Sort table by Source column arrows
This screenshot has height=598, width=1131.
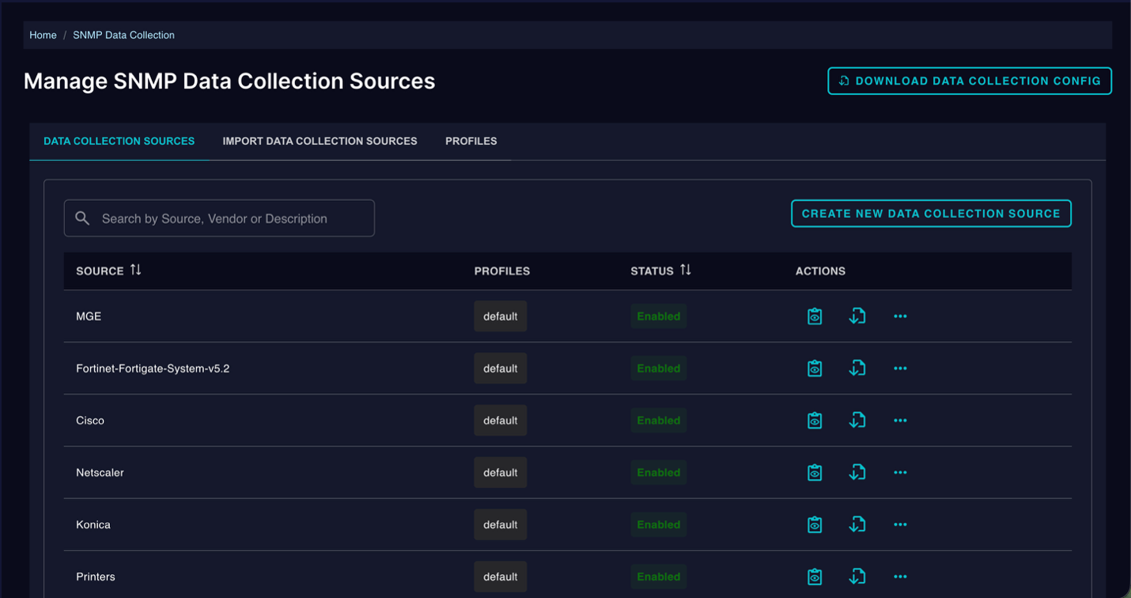(x=136, y=271)
